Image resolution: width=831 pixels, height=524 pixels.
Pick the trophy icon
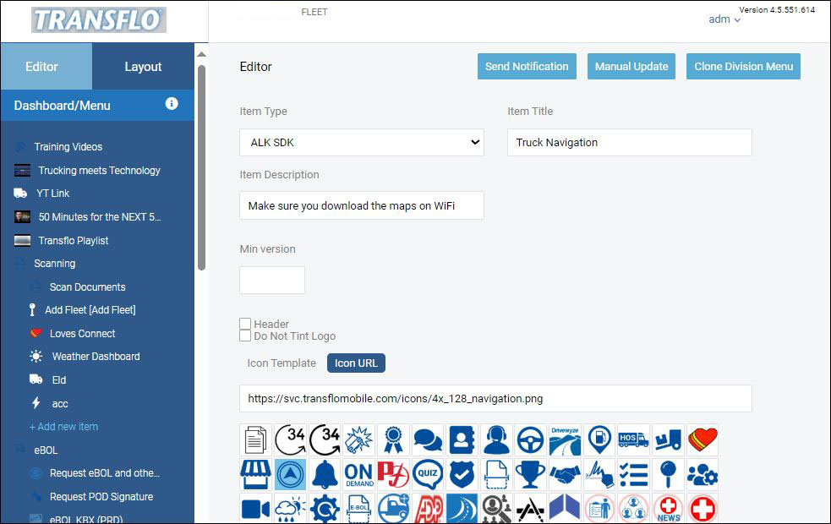(531, 474)
